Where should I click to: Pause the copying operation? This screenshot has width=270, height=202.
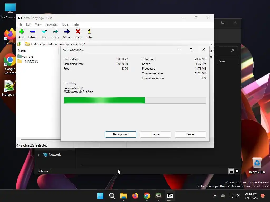156,134
